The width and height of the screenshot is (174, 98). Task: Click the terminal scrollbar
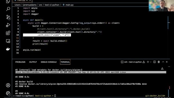(169, 93)
